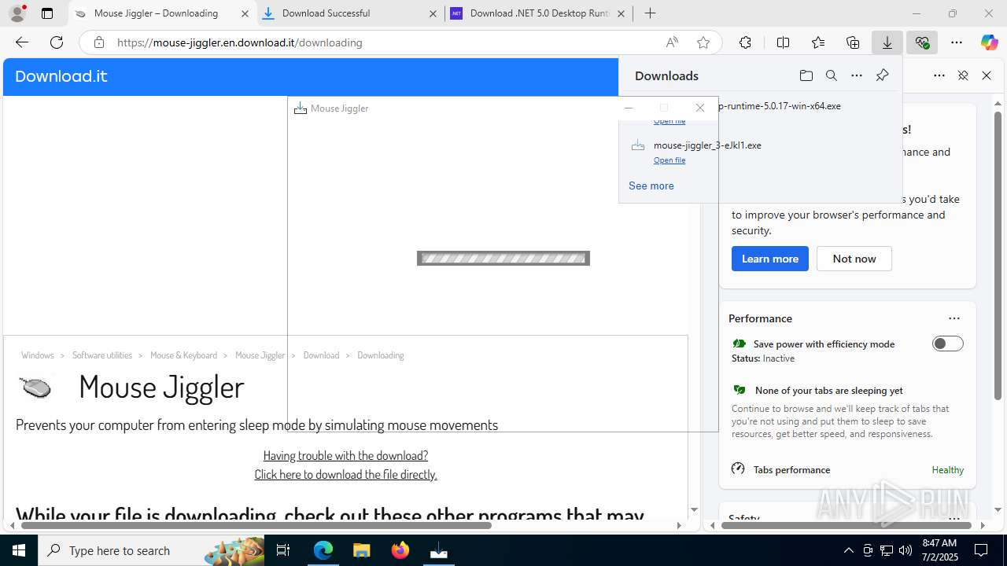This screenshot has height=566, width=1007.
Task: Add this page to favorites star
Action: pyautogui.click(x=703, y=42)
